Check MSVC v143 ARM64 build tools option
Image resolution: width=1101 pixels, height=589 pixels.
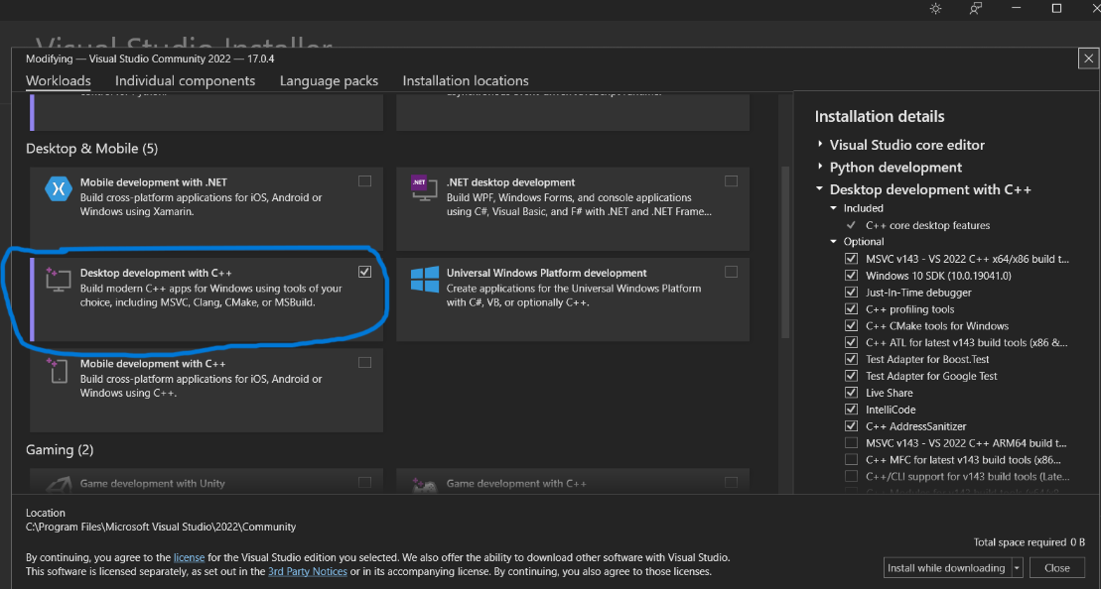pos(851,443)
